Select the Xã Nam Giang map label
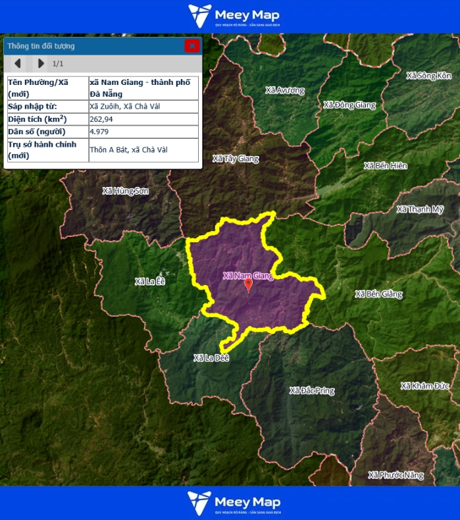Image resolution: width=460 pixels, height=520 pixels. click(x=247, y=275)
